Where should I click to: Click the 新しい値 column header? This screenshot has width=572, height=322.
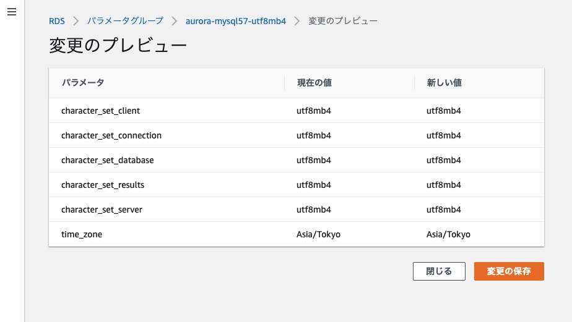[444, 83]
